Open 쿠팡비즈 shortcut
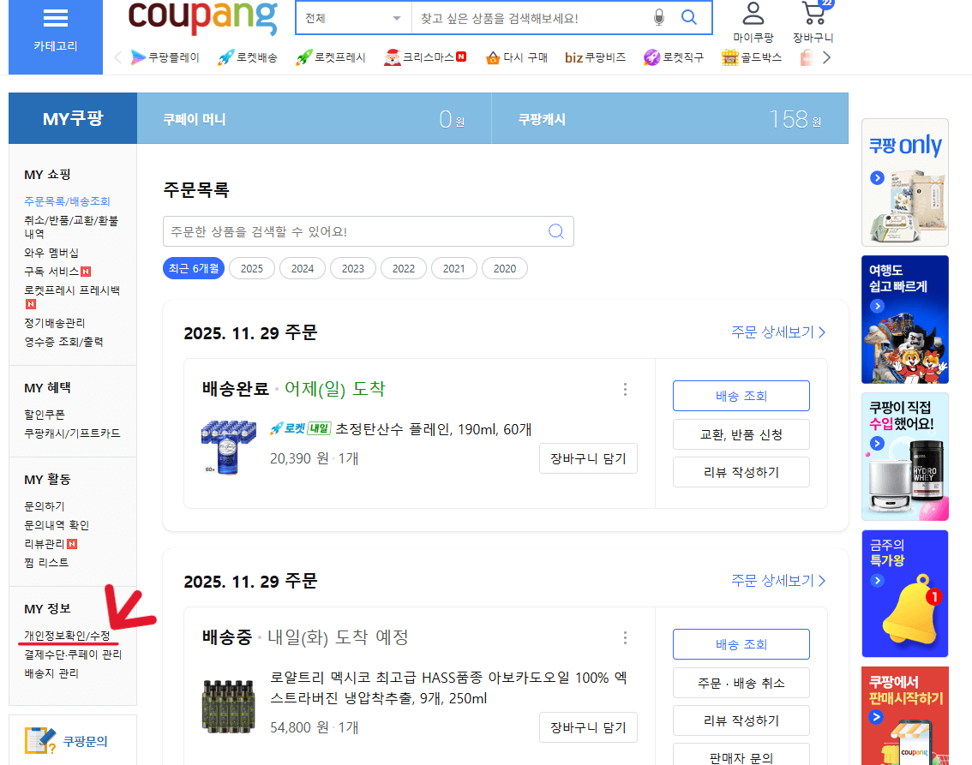 point(595,57)
